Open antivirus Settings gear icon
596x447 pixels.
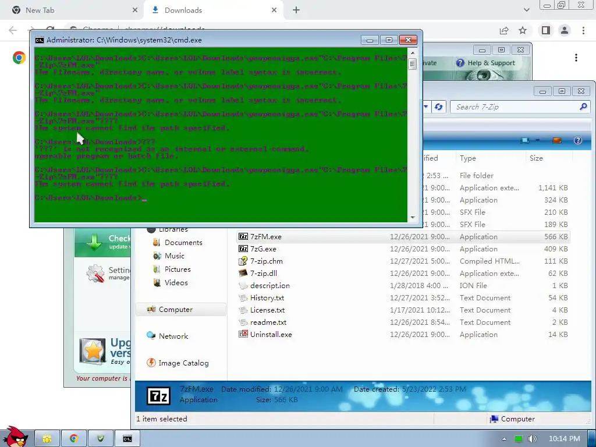point(95,274)
